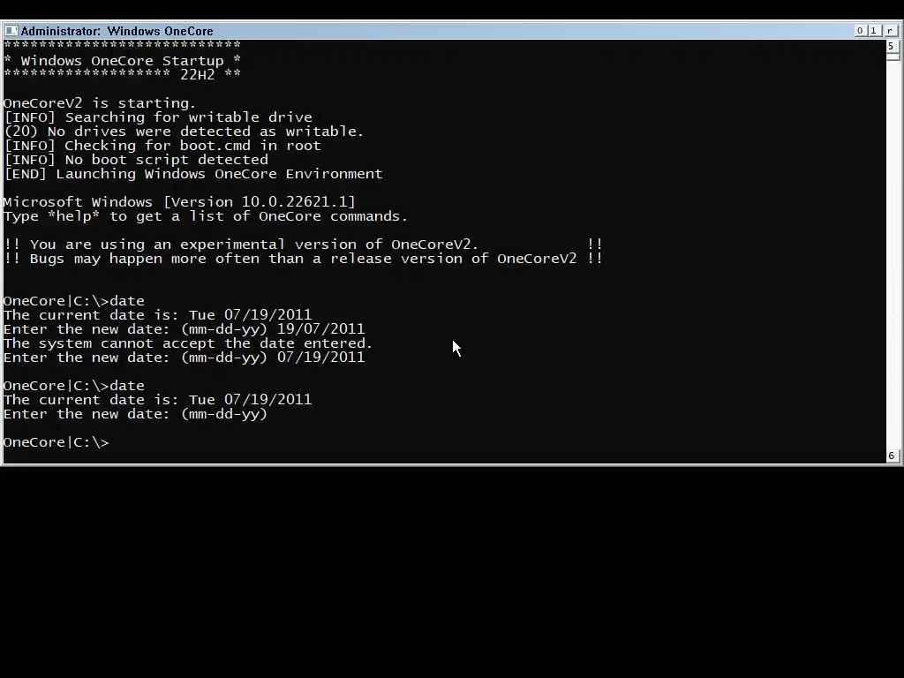904x678 pixels.
Task: Click the 'OneCoreV2 is starting.' line
Action: coord(100,103)
